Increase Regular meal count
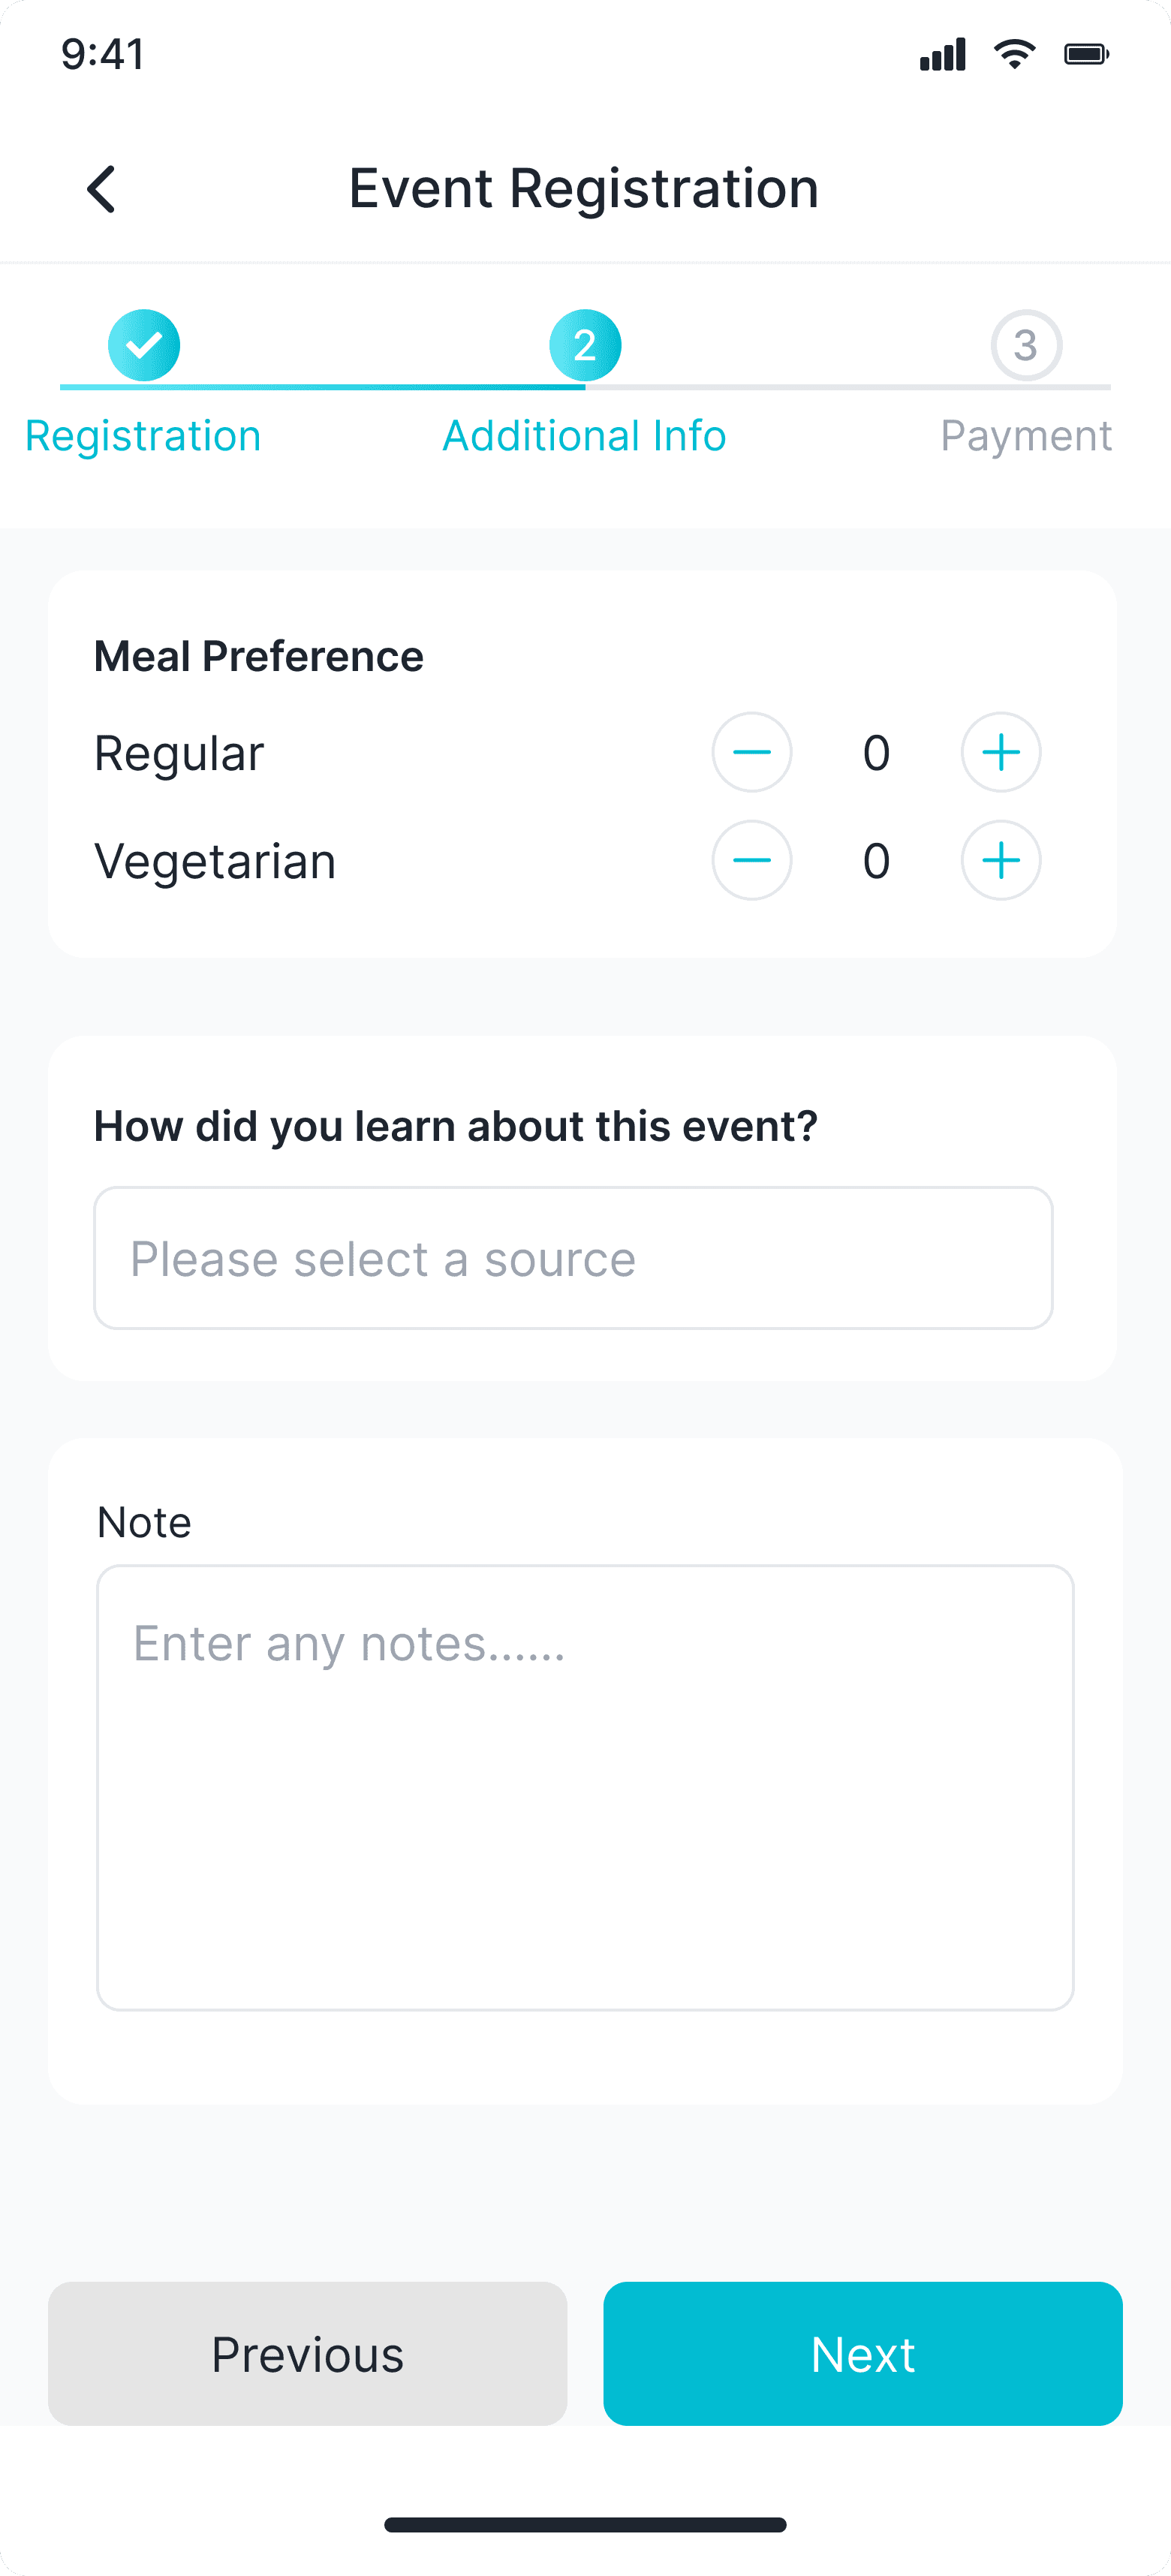 (x=1000, y=752)
